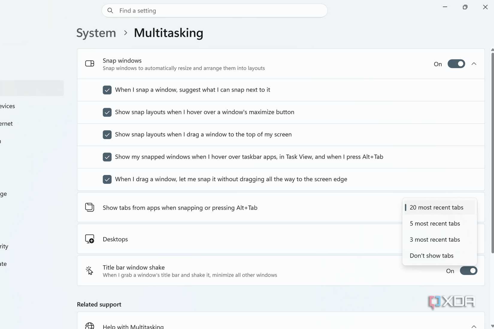Restore down the Settings window
Viewport: 494px width, 329px height.
coord(465,7)
